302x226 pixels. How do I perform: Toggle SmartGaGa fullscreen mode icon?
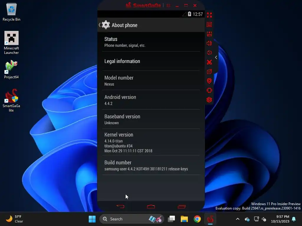[x=209, y=15]
